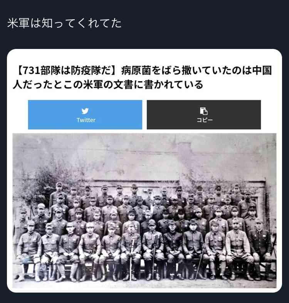Copy the link with the コピー button
This screenshot has height=303, width=289.
(x=204, y=114)
